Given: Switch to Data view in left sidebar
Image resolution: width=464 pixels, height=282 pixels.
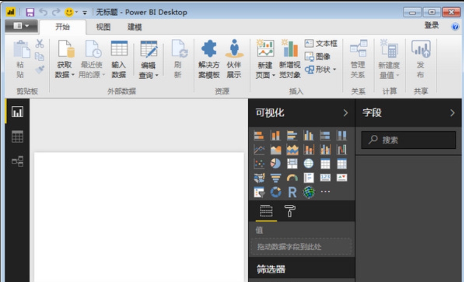Looking at the screenshot, I should (18, 137).
